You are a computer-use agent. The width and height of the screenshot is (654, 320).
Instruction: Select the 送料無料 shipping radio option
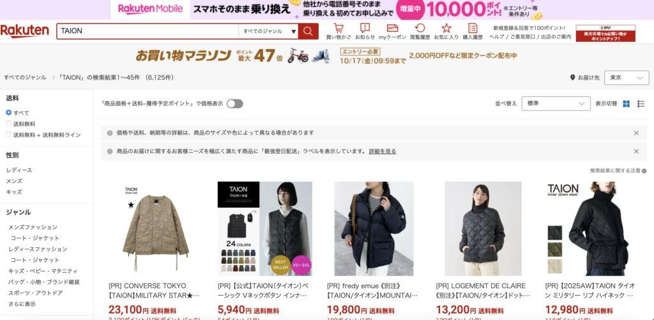pyautogui.click(x=21, y=124)
